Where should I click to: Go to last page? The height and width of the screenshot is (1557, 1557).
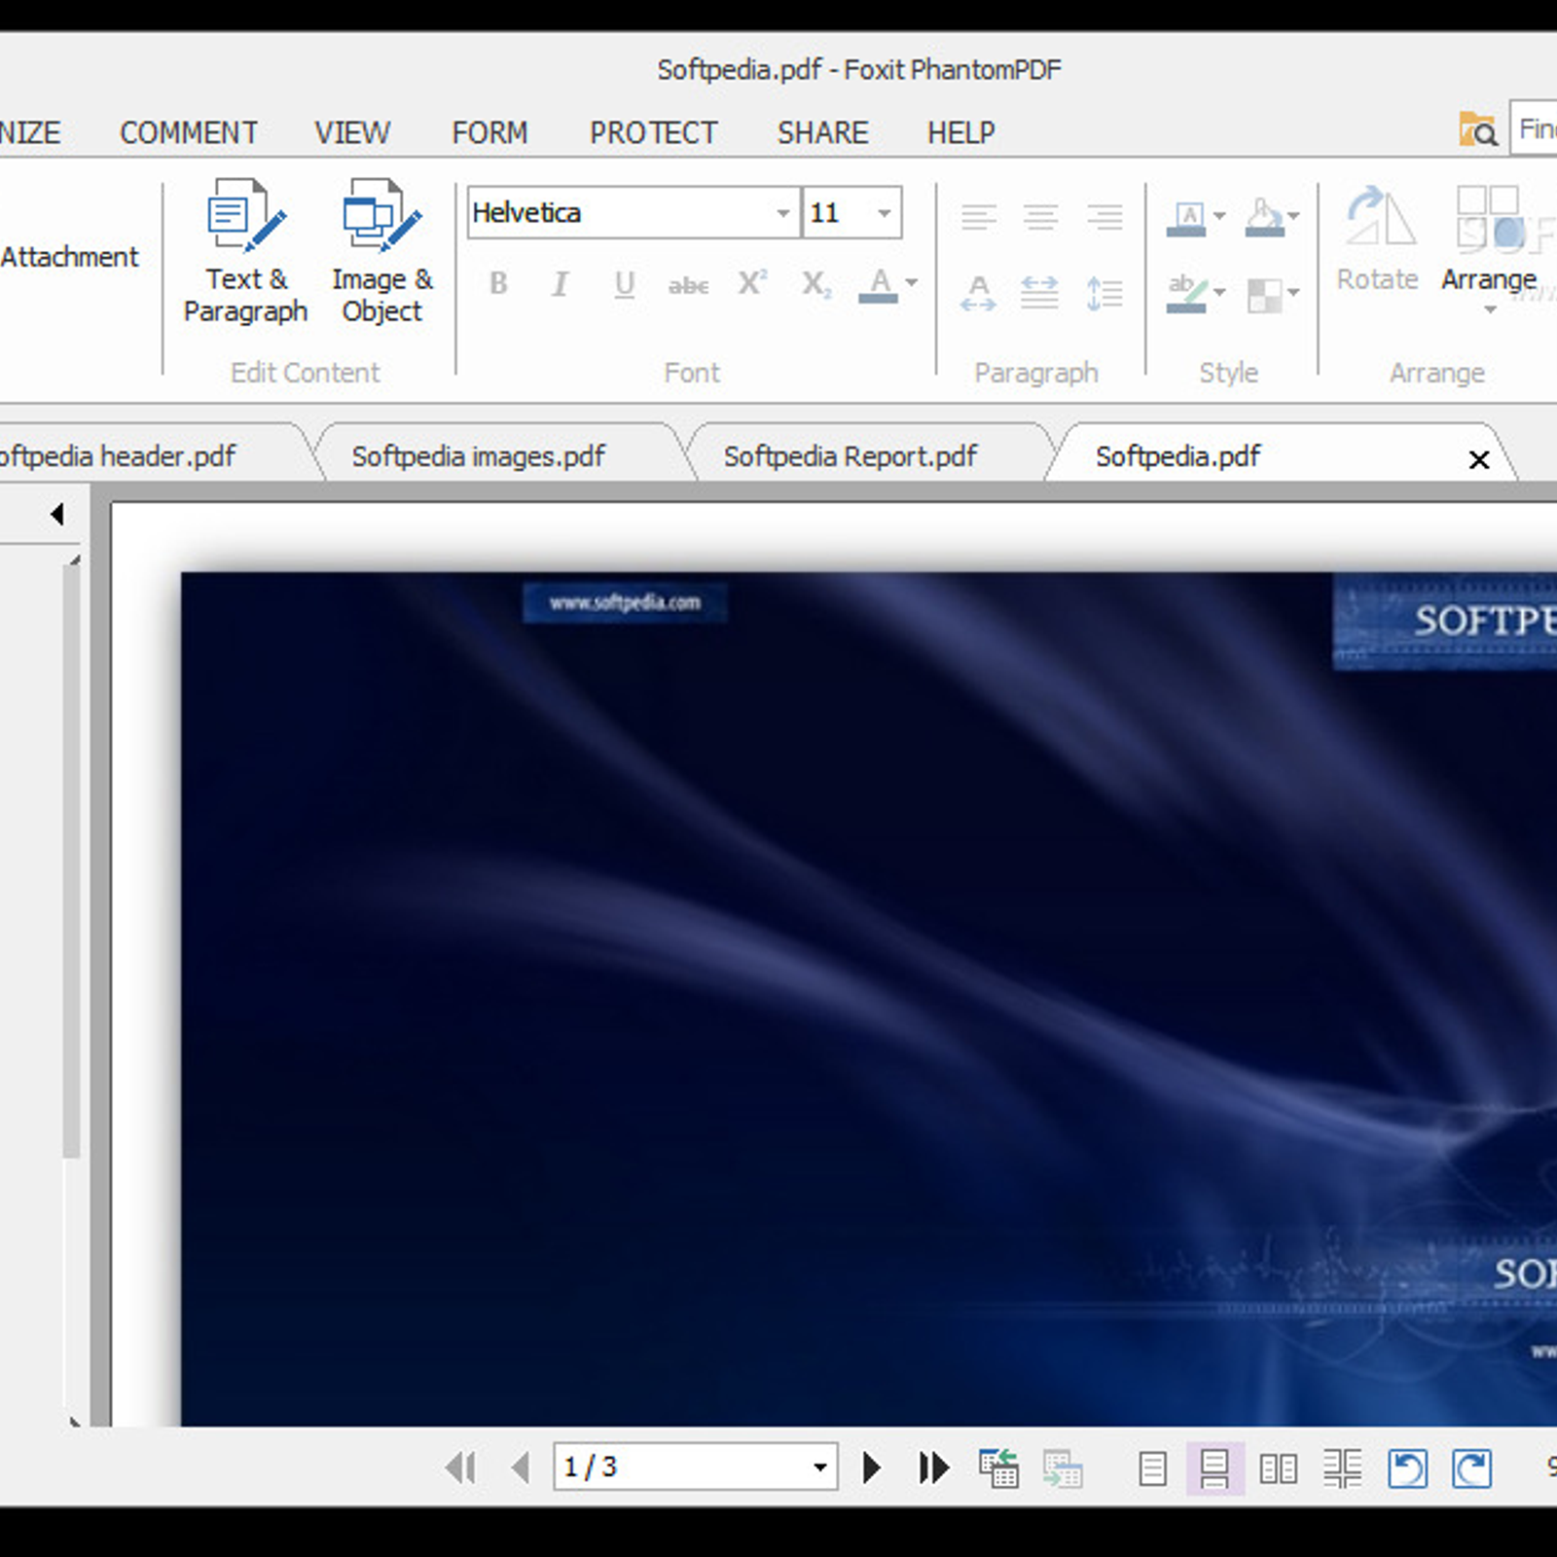[x=934, y=1466]
